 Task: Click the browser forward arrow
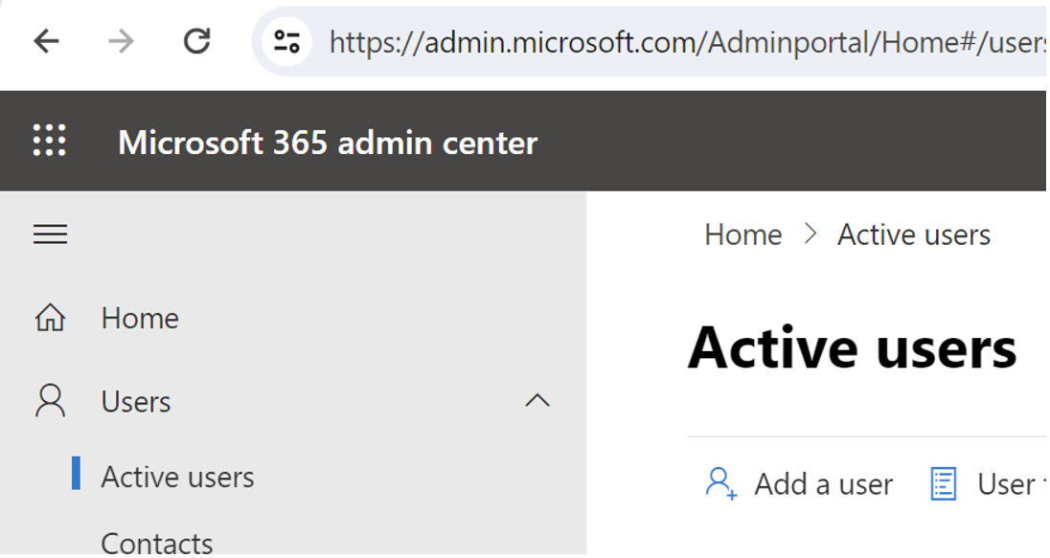[121, 41]
